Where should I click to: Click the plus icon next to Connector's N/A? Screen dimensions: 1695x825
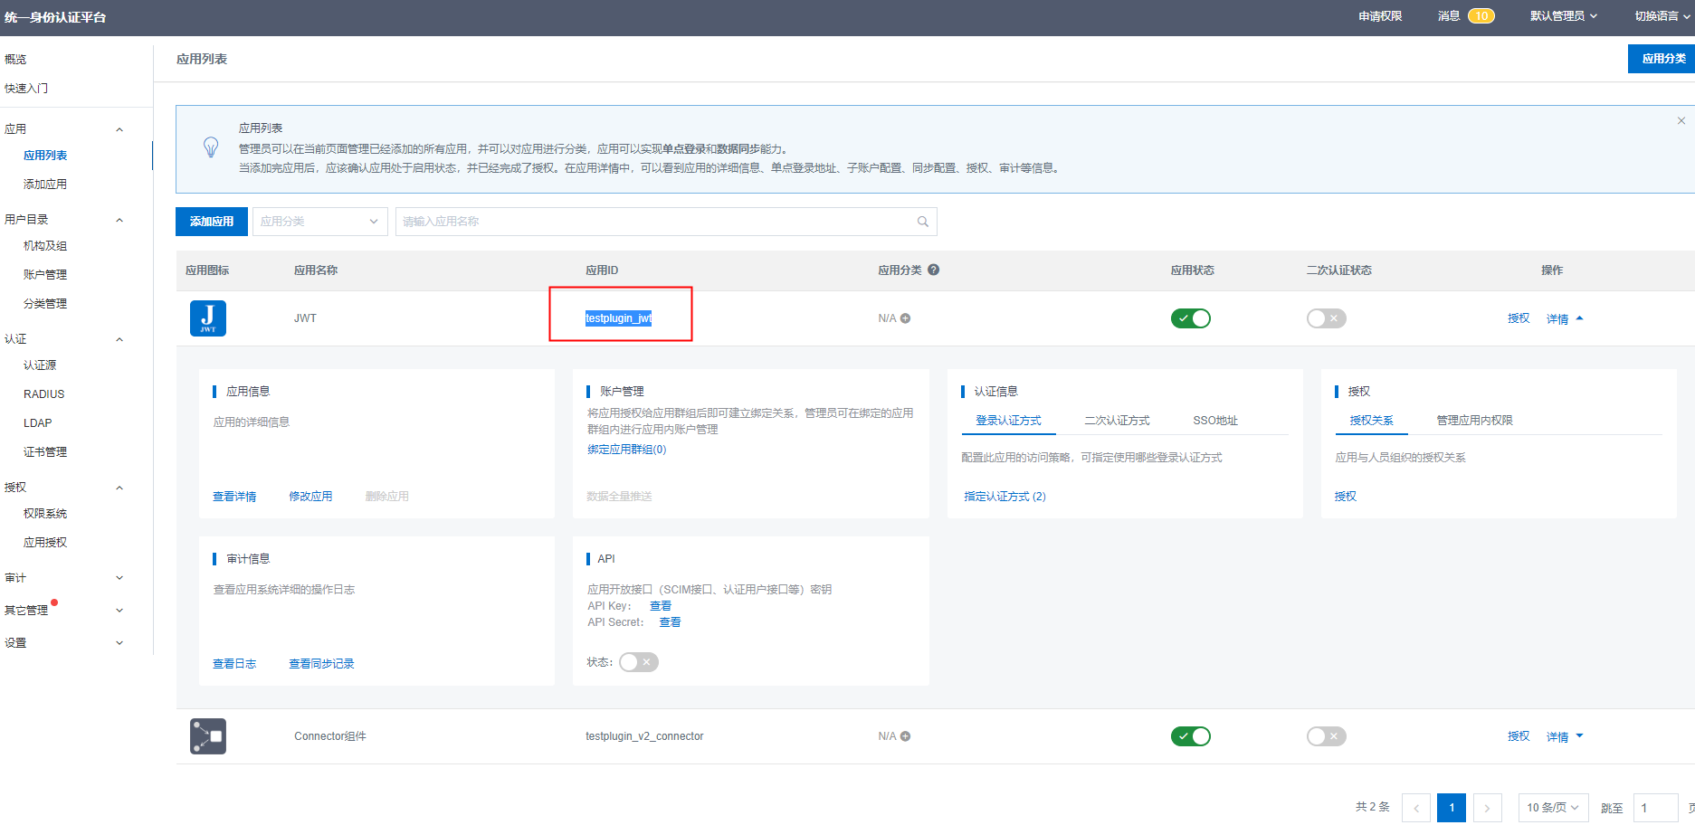(905, 736)
